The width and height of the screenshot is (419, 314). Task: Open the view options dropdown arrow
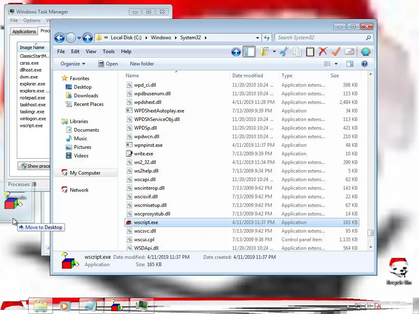(x=336, y=63)
